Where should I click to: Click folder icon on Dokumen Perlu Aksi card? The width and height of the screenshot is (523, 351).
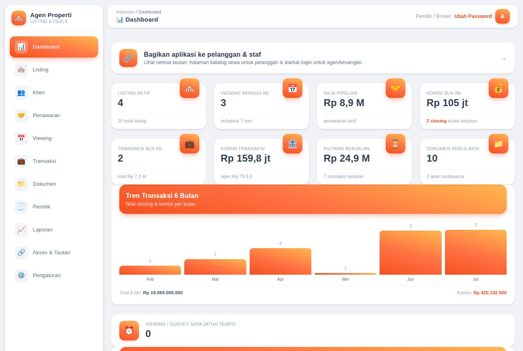(x=498, y=144)
